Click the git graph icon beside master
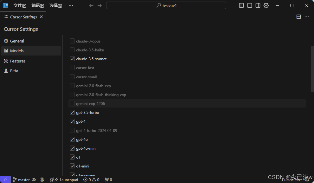314x183 pixels. tap(42, 180)
